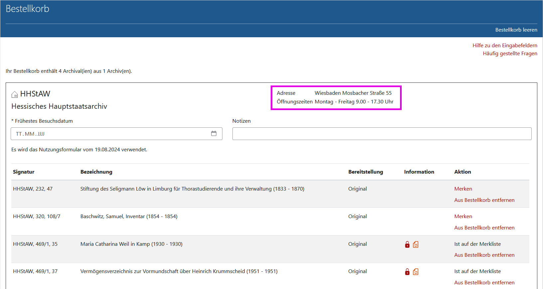
Task: Click Ist auf der Merkliste for 469/1, 37
Action: point(477,271)
